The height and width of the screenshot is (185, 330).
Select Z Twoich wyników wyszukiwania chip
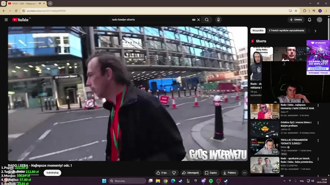coord(286,31)
